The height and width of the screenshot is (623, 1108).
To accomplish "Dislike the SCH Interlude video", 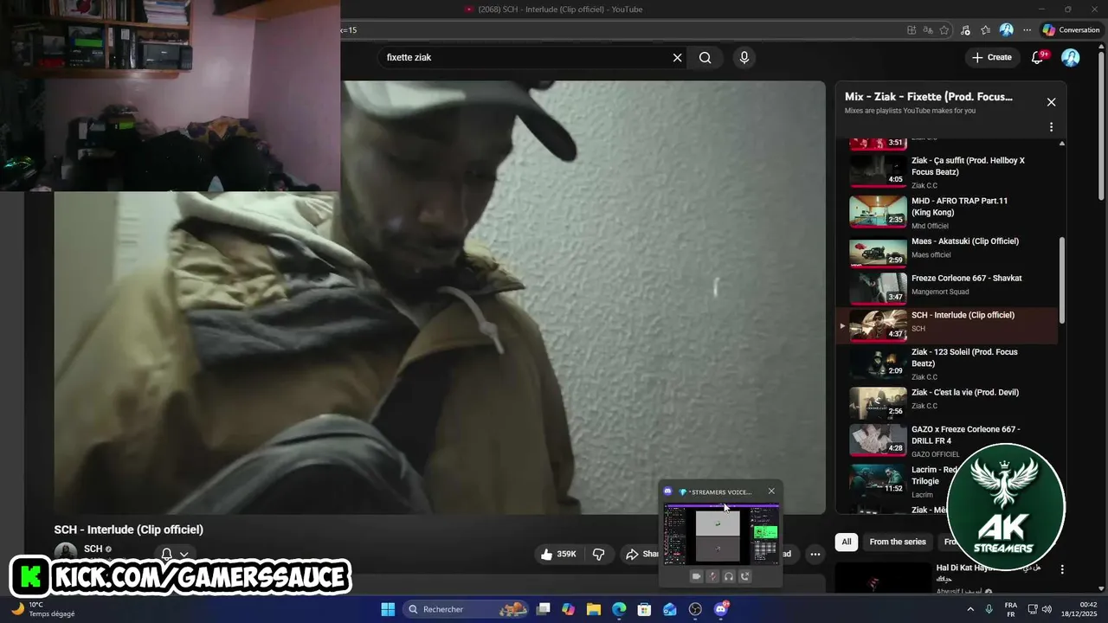I will point(598,554).
